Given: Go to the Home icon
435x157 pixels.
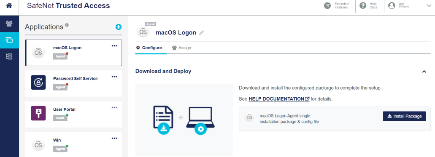Looking at the screenshot, I should pyautogui.click(x=9, y=5).
